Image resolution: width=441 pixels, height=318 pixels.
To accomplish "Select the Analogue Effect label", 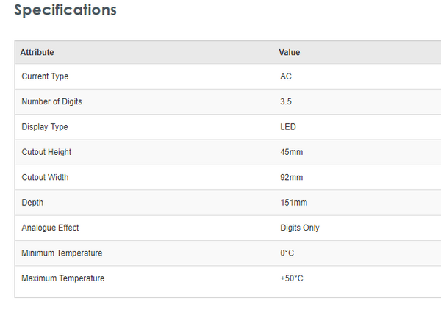I will [x=50, y=228].
